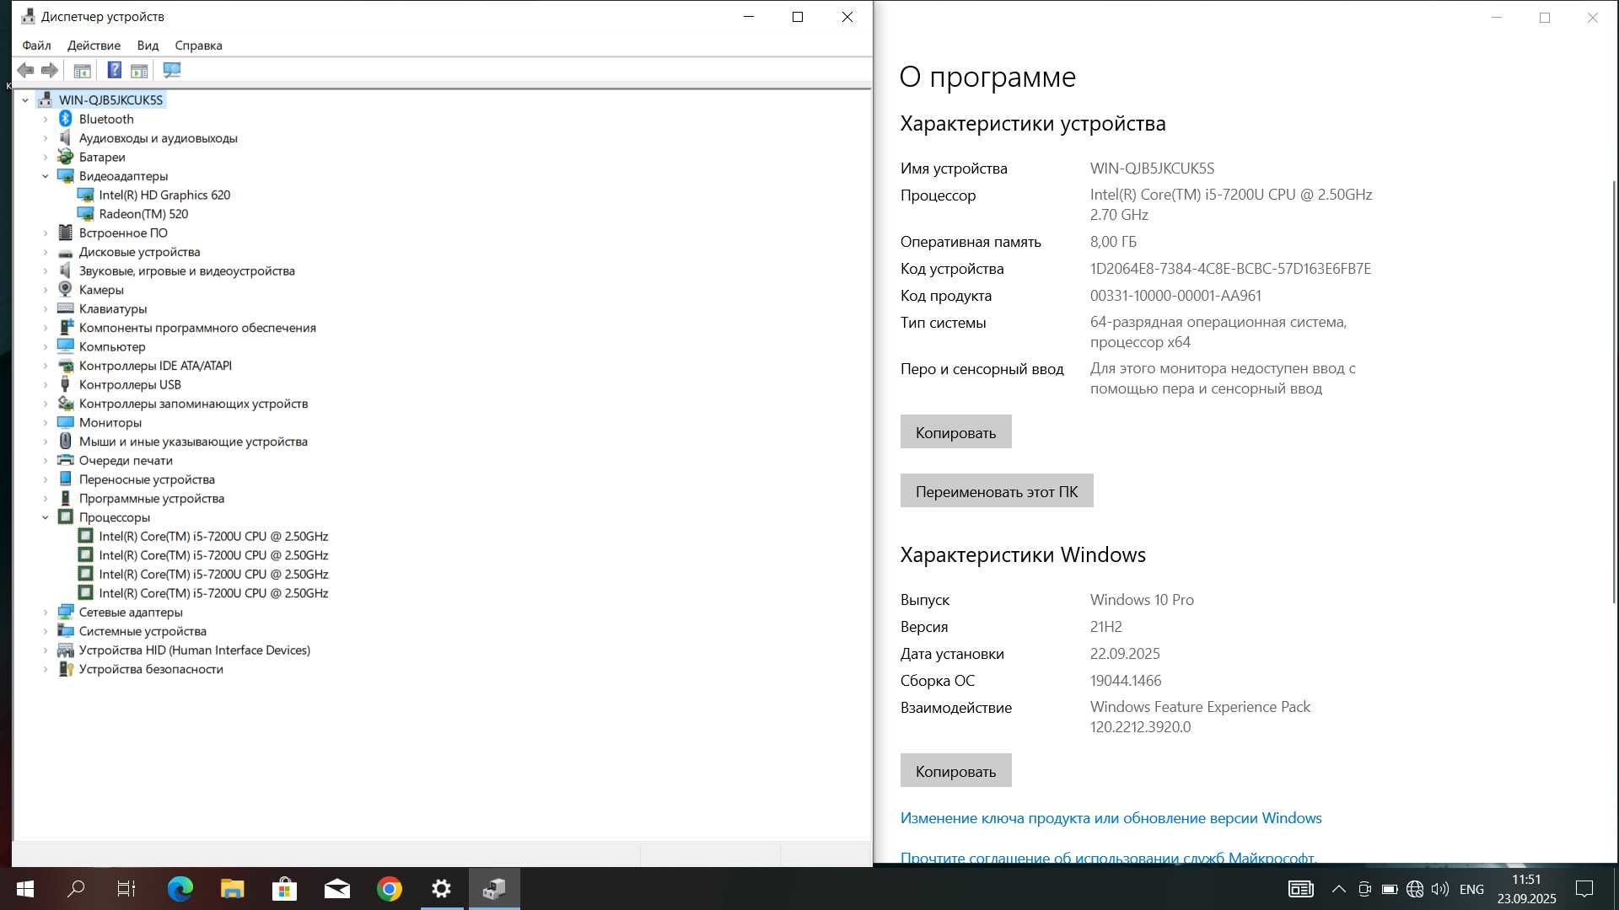Expand the Bluetooth node

tap(46, 119)
